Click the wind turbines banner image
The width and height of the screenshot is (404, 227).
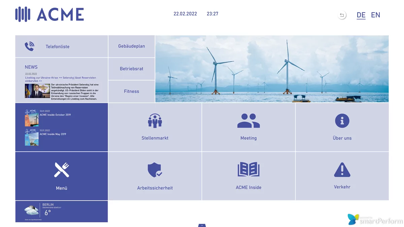coord(272,69)
